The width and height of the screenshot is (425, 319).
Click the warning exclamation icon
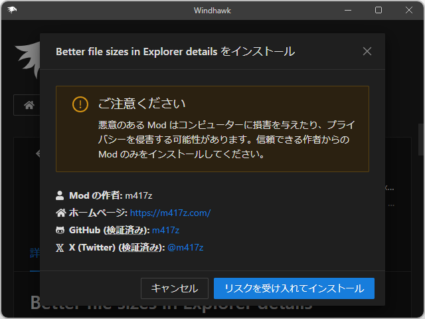80,104
